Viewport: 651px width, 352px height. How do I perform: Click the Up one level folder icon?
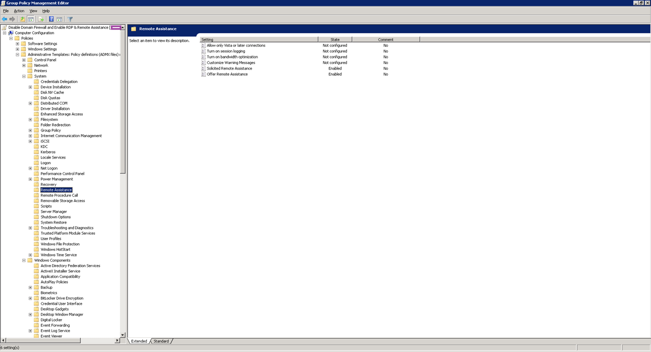click(23, 19)
